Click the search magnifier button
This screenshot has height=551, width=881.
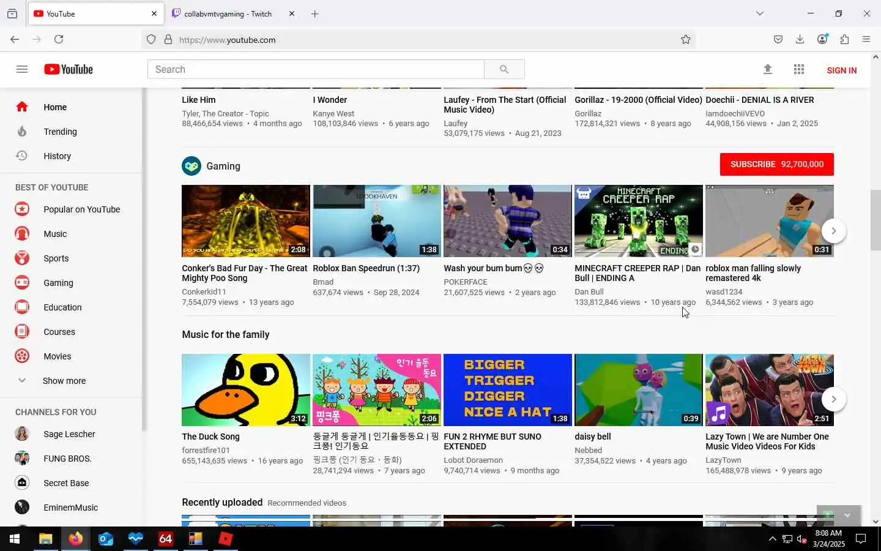504,69
